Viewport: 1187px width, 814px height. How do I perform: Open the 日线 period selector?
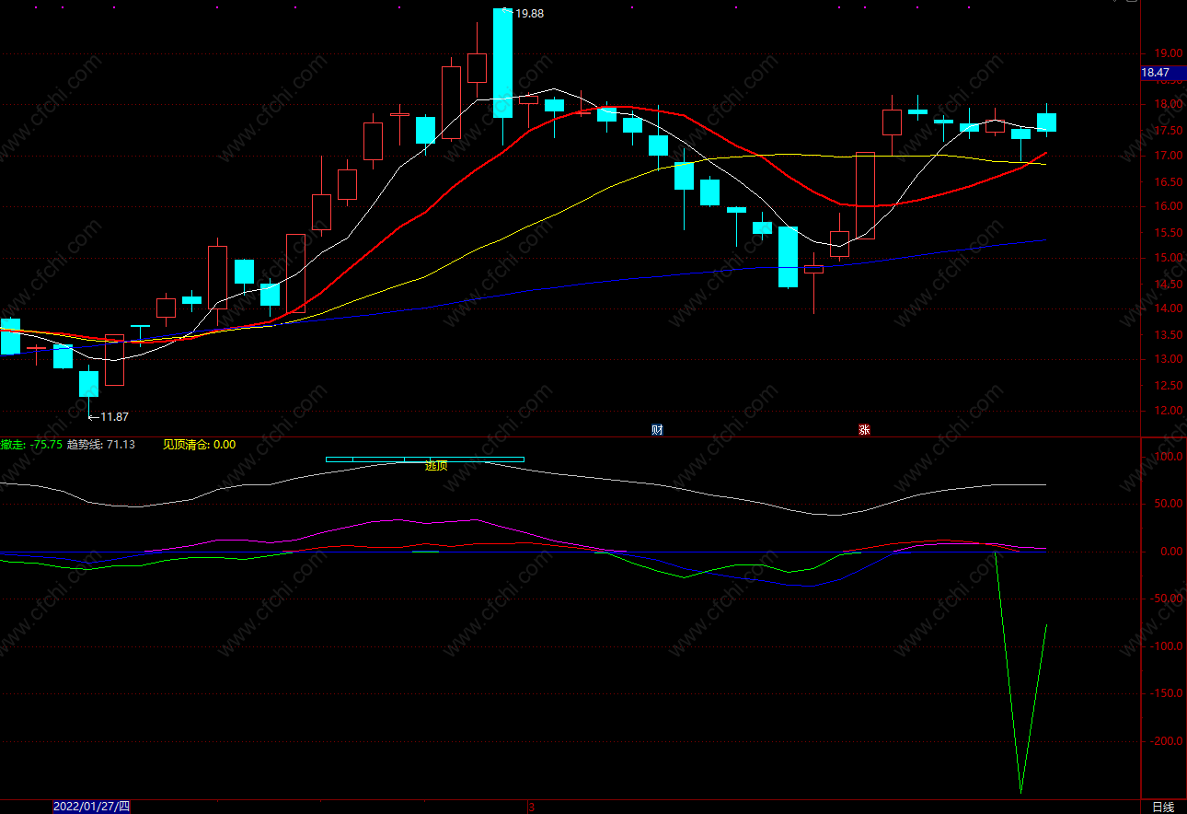coord(1163,807)
